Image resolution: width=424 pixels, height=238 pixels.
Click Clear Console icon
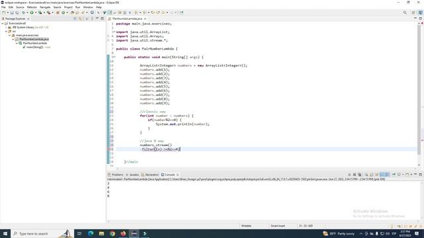366,175
